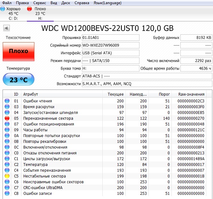The image size is (213, 199).
Task: Click the red status orb for Плохо disk
Action: click(x=29, y=9)
